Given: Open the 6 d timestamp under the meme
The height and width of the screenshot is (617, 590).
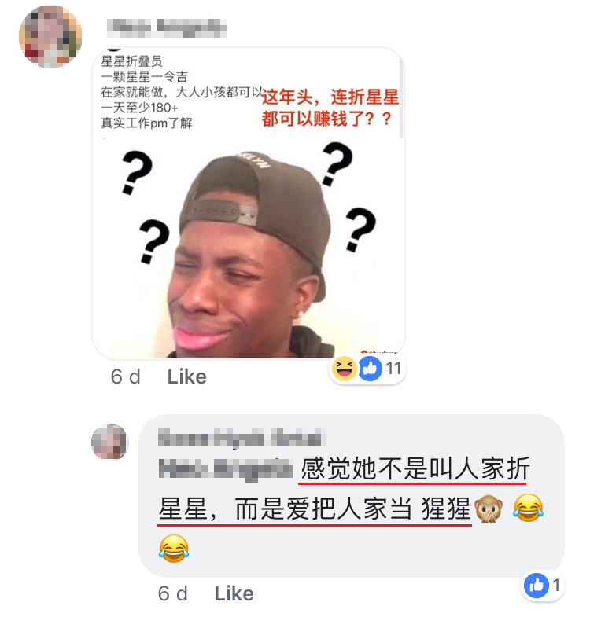Looking at the screenshot, I should 125,376.
